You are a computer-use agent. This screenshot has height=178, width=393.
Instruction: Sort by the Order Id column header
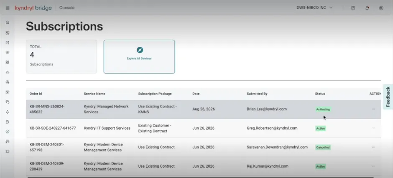(36, 94)
